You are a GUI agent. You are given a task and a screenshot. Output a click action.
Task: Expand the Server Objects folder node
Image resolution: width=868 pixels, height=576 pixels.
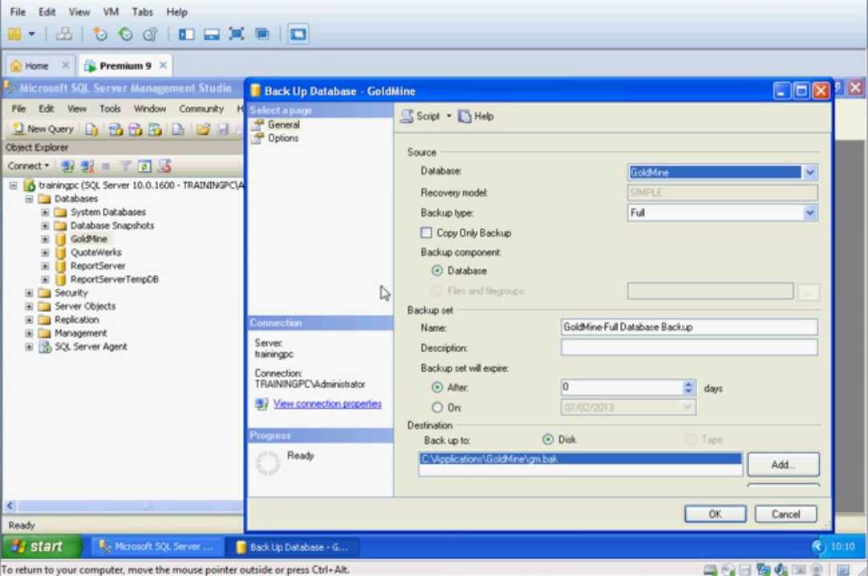coord(30,306)
